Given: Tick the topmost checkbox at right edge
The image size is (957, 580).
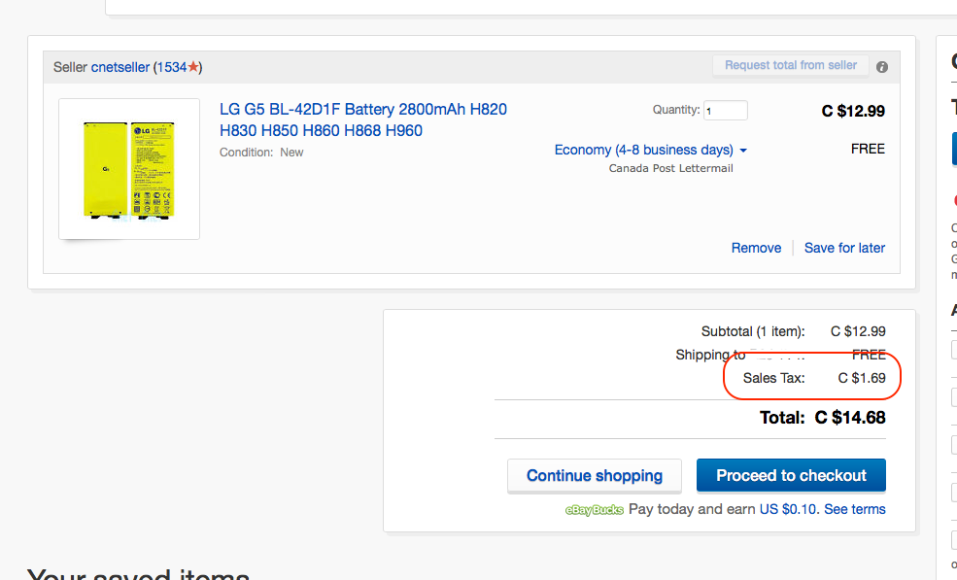Looking at the screenshot, I should [954, 350].
